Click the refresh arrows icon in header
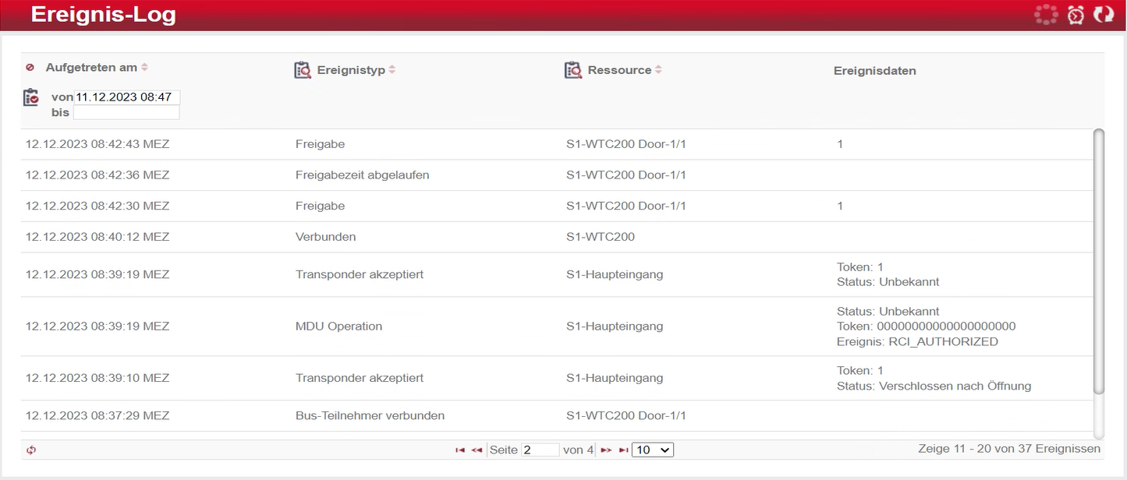The image size is (1127, 480). (x=1103, y=15)
